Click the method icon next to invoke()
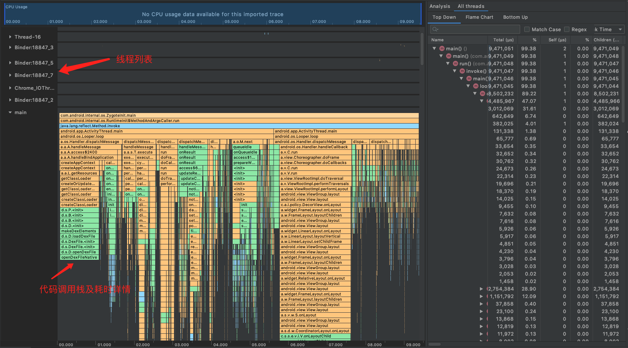This screenshot has width=628, height=348. (463, 71)
